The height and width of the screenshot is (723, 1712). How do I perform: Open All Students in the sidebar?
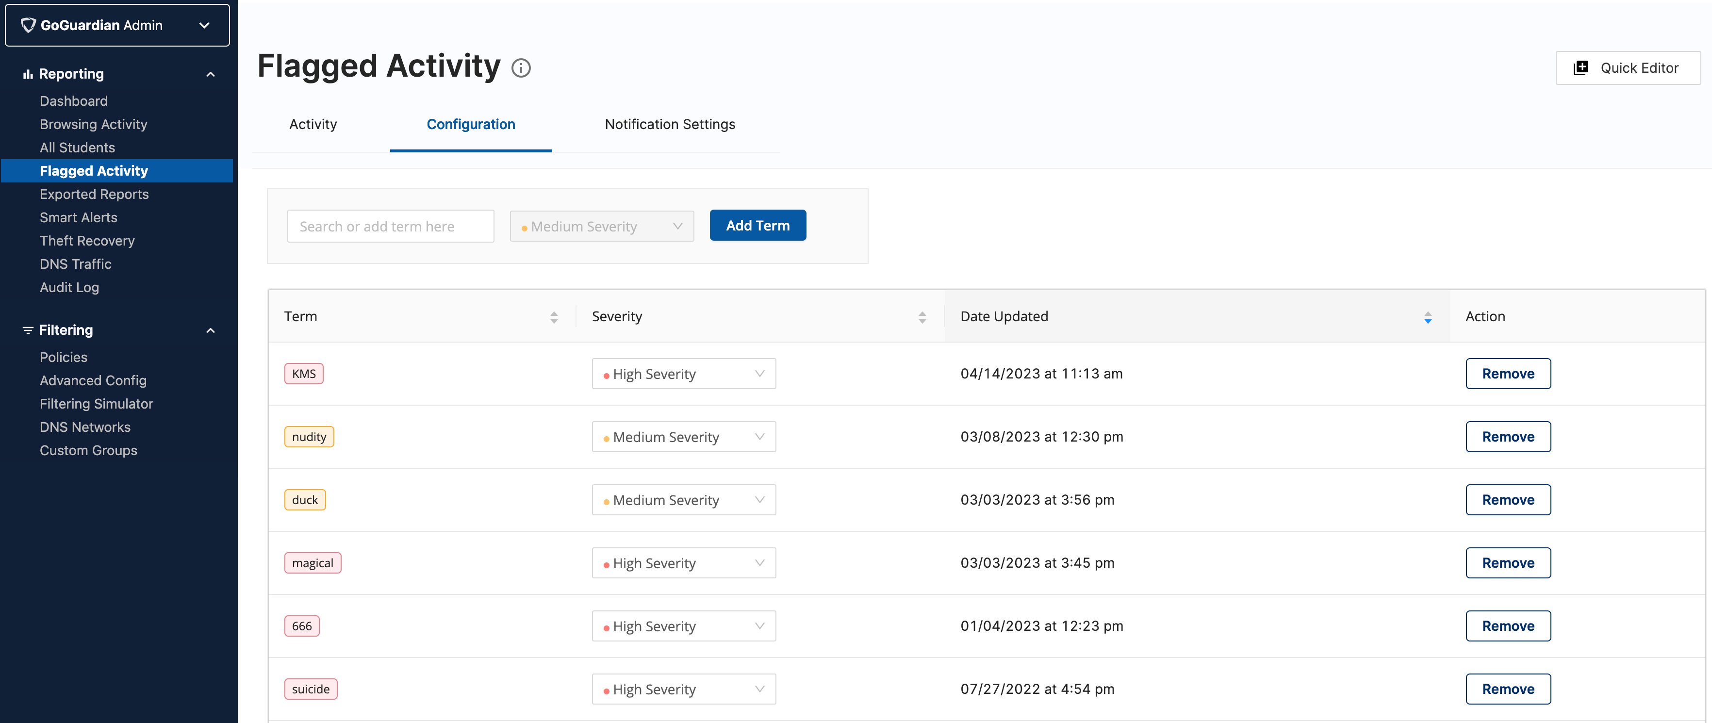coord(77,148)
